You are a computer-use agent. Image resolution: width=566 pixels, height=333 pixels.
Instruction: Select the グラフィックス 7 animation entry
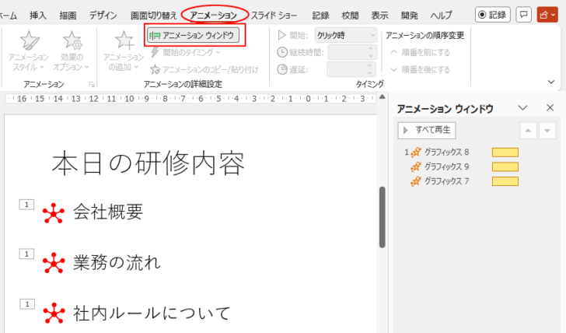pos(447,181)
